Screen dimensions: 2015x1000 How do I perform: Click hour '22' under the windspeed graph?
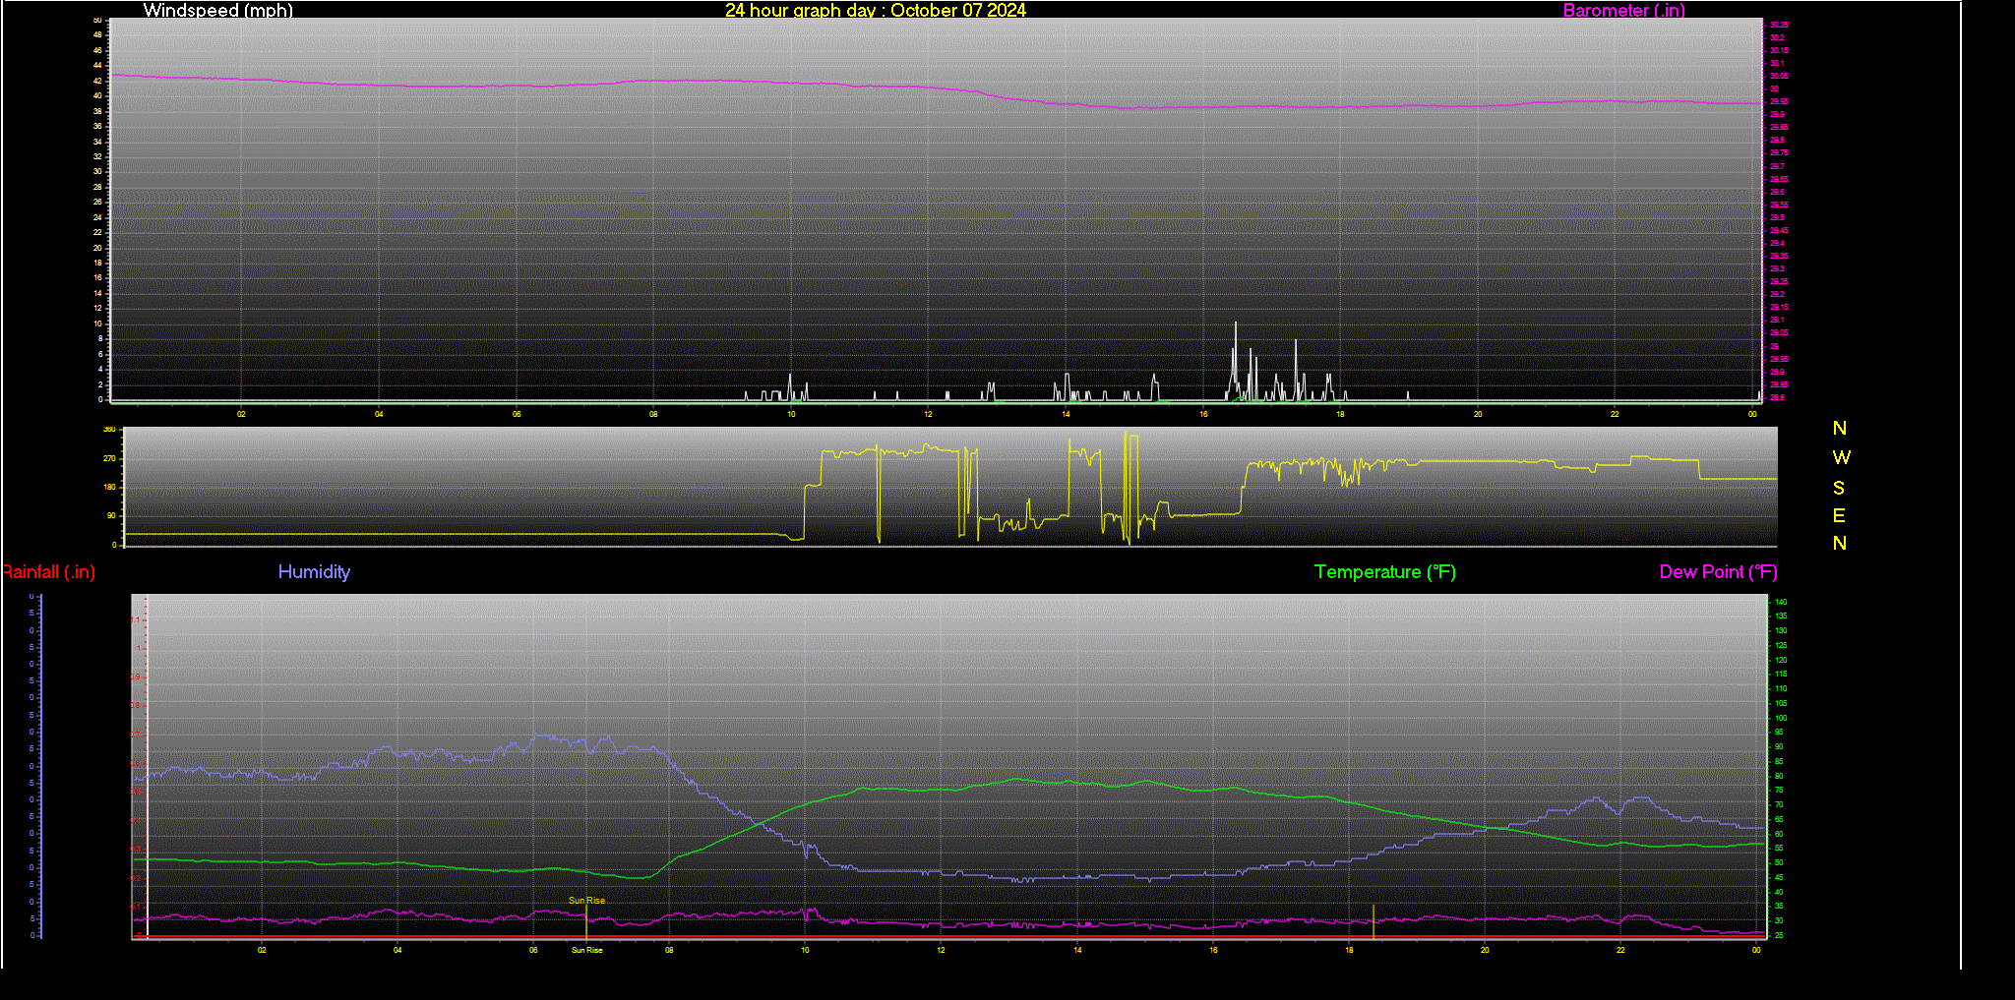click(1615, 414)
